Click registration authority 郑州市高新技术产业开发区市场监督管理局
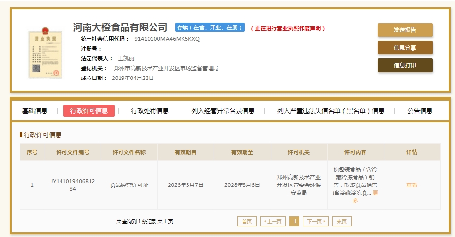 (166, 68)
